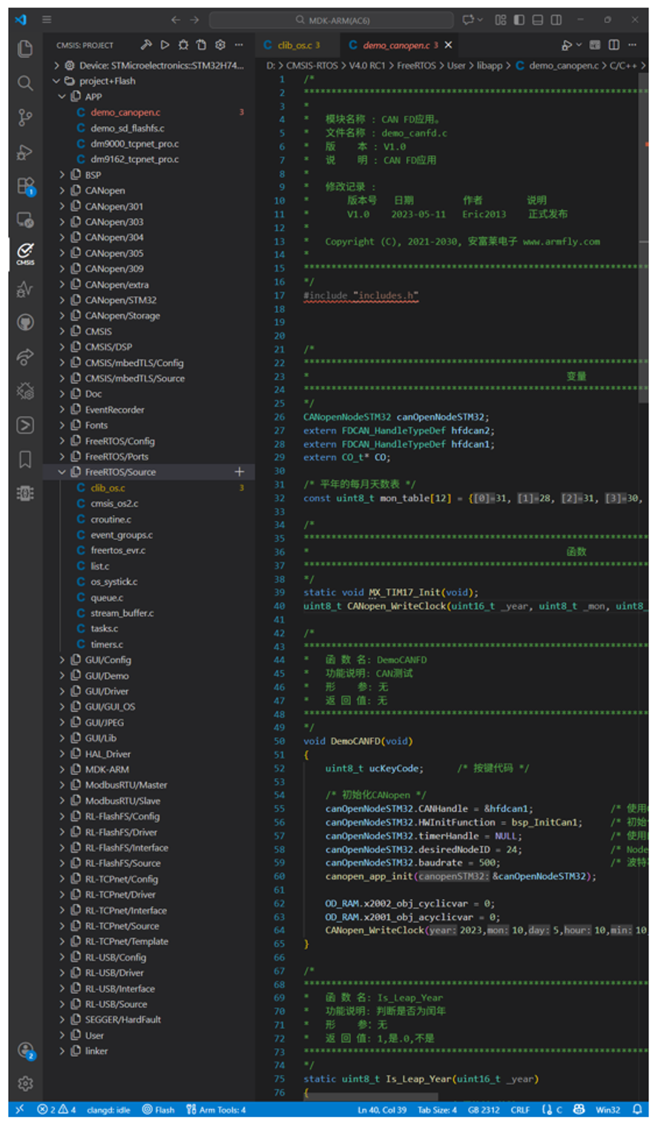Screen dimensions: 658x1132
Task: Toggle the primary side bar layout button
Action: point(519,20)
